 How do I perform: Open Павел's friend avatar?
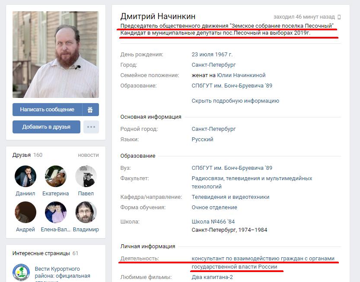coord(86,176)
